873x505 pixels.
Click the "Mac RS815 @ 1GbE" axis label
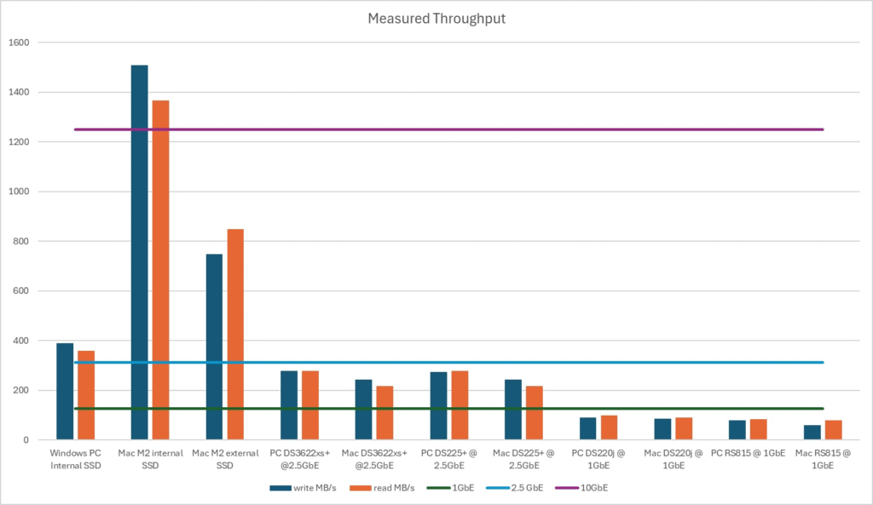pos(823,460)
